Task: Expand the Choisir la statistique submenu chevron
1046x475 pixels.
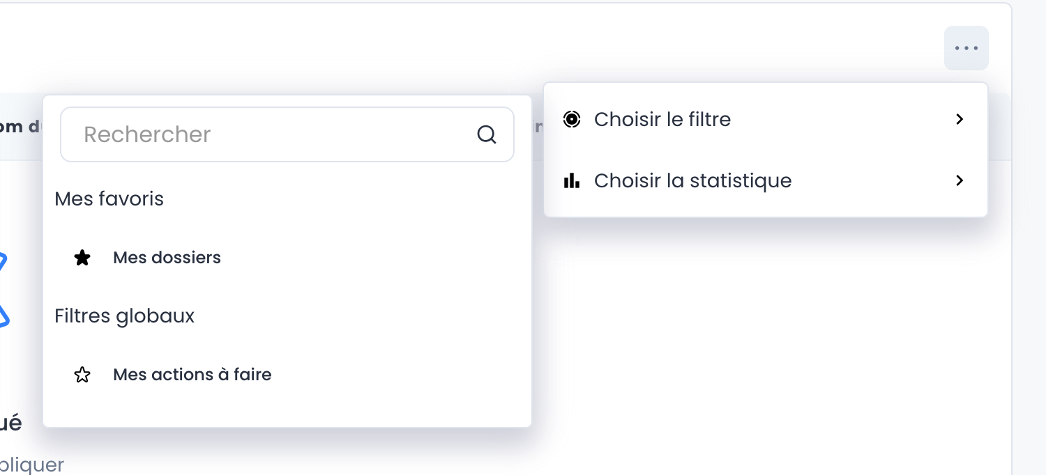Action: [960, 180]
